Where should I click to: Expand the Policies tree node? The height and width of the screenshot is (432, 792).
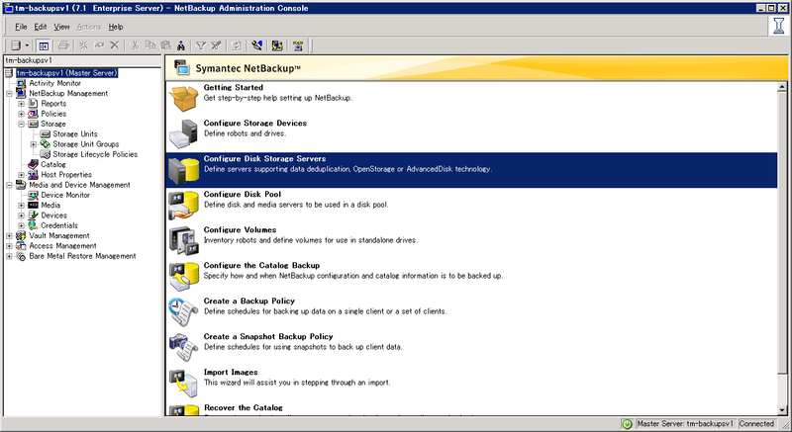click(21, 114)
